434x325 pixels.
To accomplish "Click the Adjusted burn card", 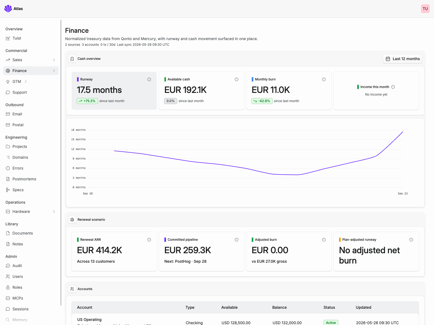I will (289, 252).
